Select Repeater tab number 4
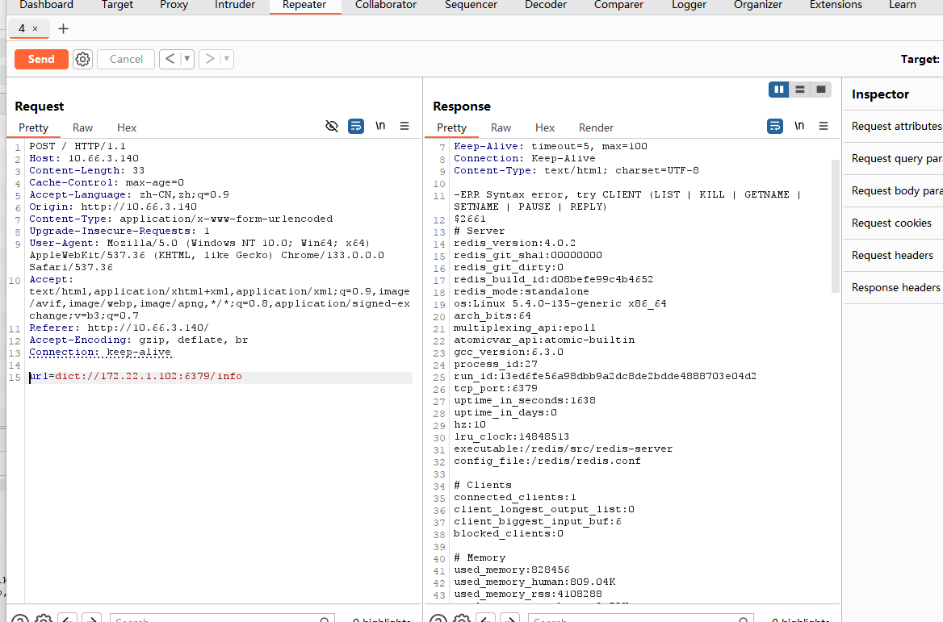This screenshot has width=943, height=622. (x=23, y=28)
